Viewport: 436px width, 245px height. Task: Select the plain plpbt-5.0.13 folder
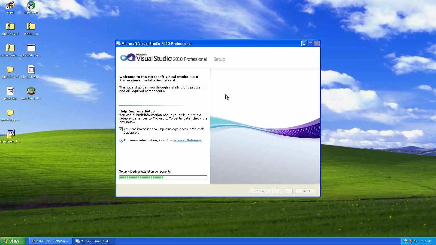tap(10, 69)
